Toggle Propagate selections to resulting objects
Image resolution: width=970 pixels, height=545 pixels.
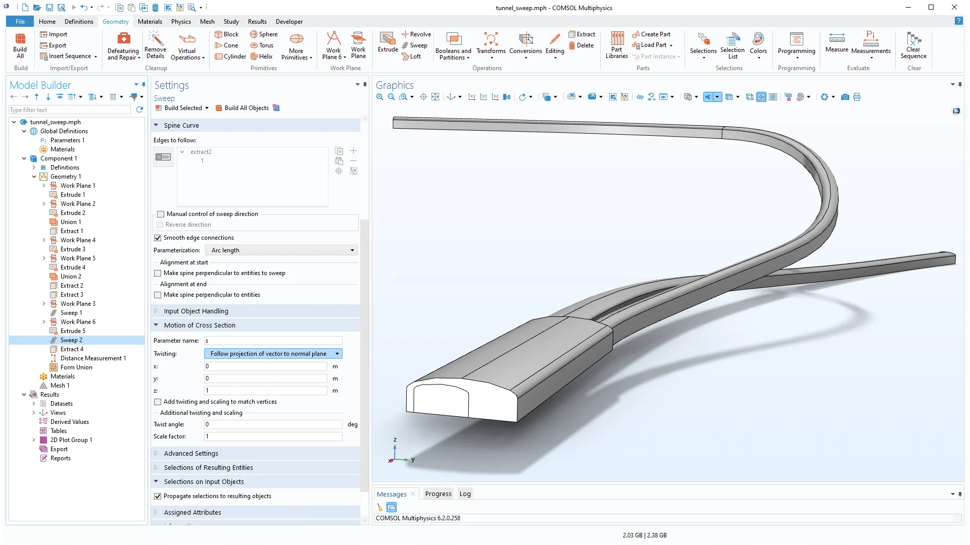click(158, 496)
